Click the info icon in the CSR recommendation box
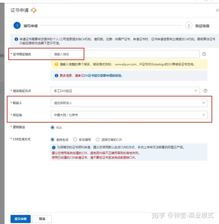 click(x=54, y=148)
